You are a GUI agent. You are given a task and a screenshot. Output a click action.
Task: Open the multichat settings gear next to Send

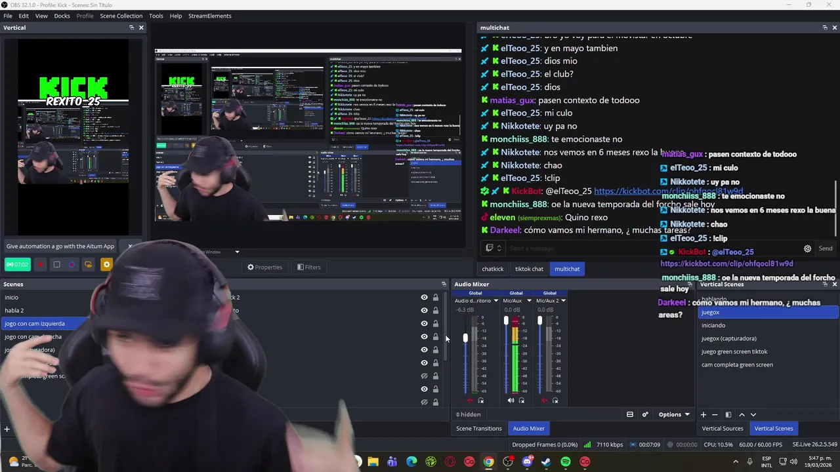point(807,248)
